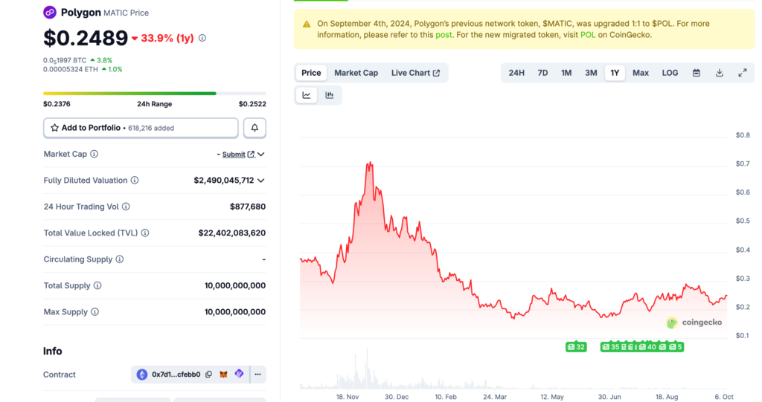Switch to line chart view
This screenshot has width=762, height=402.
pos(307,95)
